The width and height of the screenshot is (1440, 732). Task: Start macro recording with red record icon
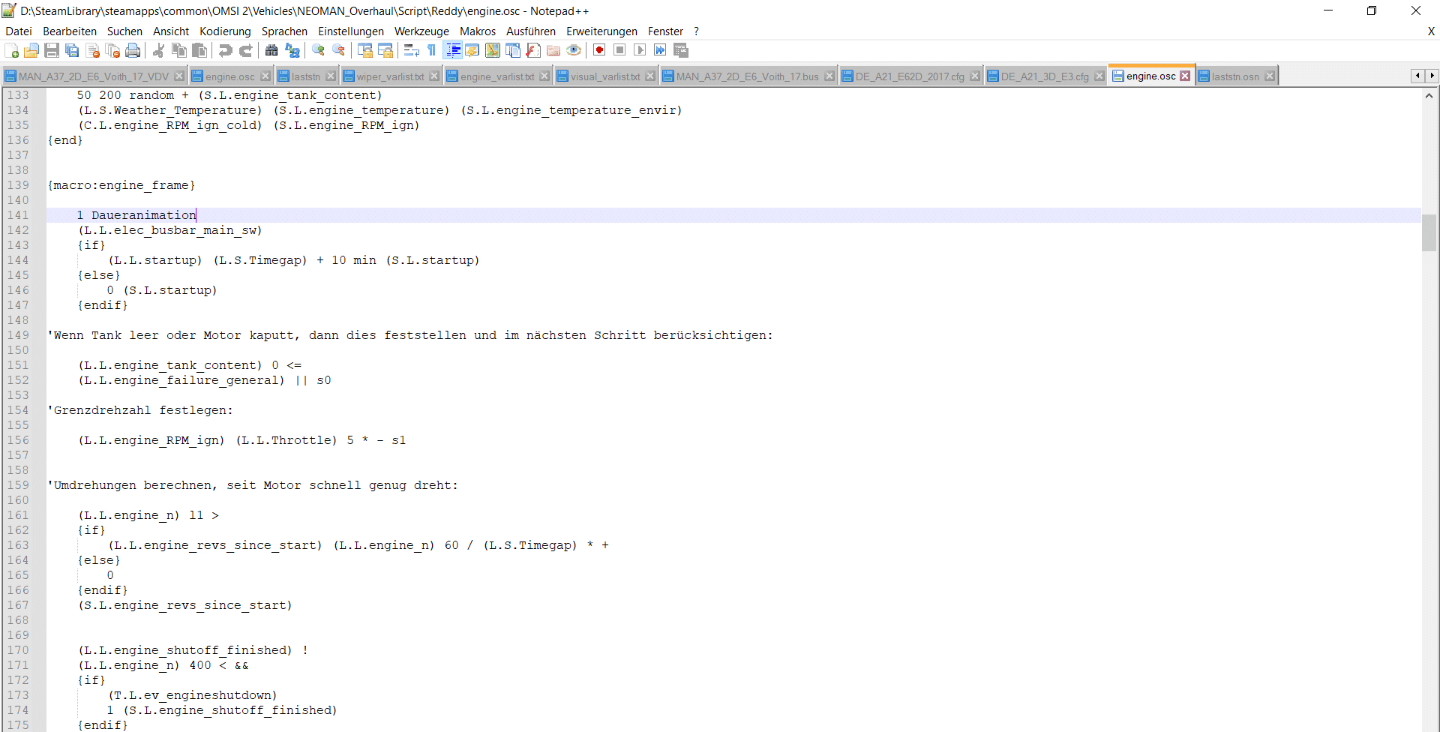coord(599,50)
